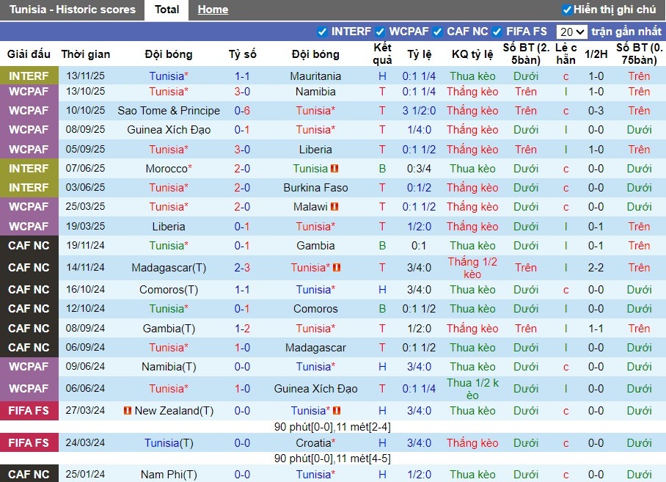Viewport: 666px width, 482px height.
Task: Toggle the FIFA FS checkbox
Action: coord(497,32)
